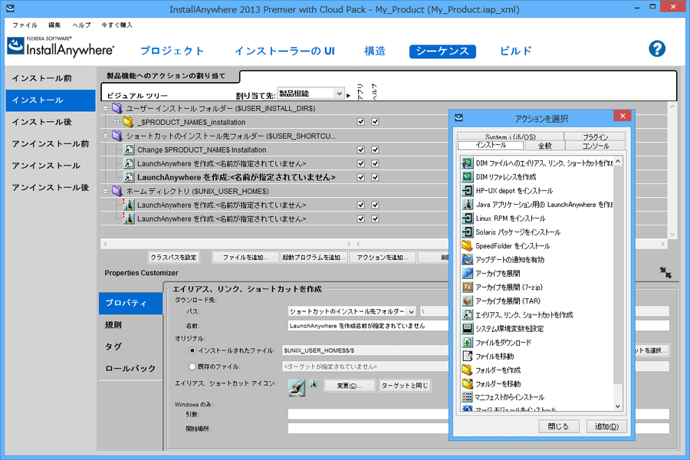
Task: Click the tree horizontal scrollbar track
Action: 226,244
